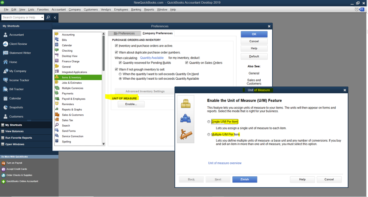This screenshot has height=197, width=368.
Task: Go to General under Also See
Action: (x=254, y=73)
